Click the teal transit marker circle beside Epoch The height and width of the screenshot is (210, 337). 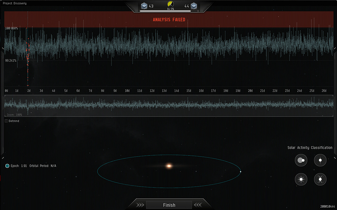click(7, 166)
